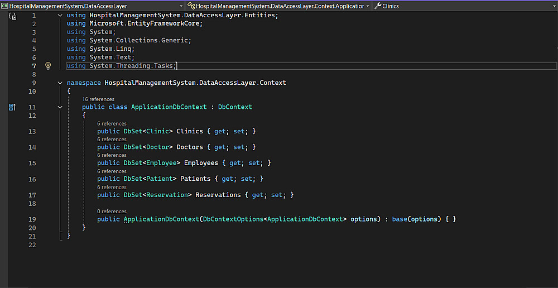
Task: Collapse the ApplicationDbContext class at line 11
Action: (x=60, y=107)
